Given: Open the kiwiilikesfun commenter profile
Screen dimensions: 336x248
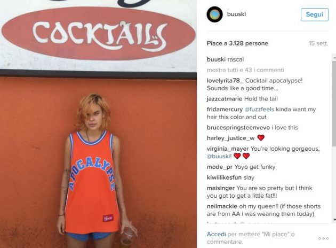Looking at the screenshot, I should pyautogui.click(x=224, y=177).
